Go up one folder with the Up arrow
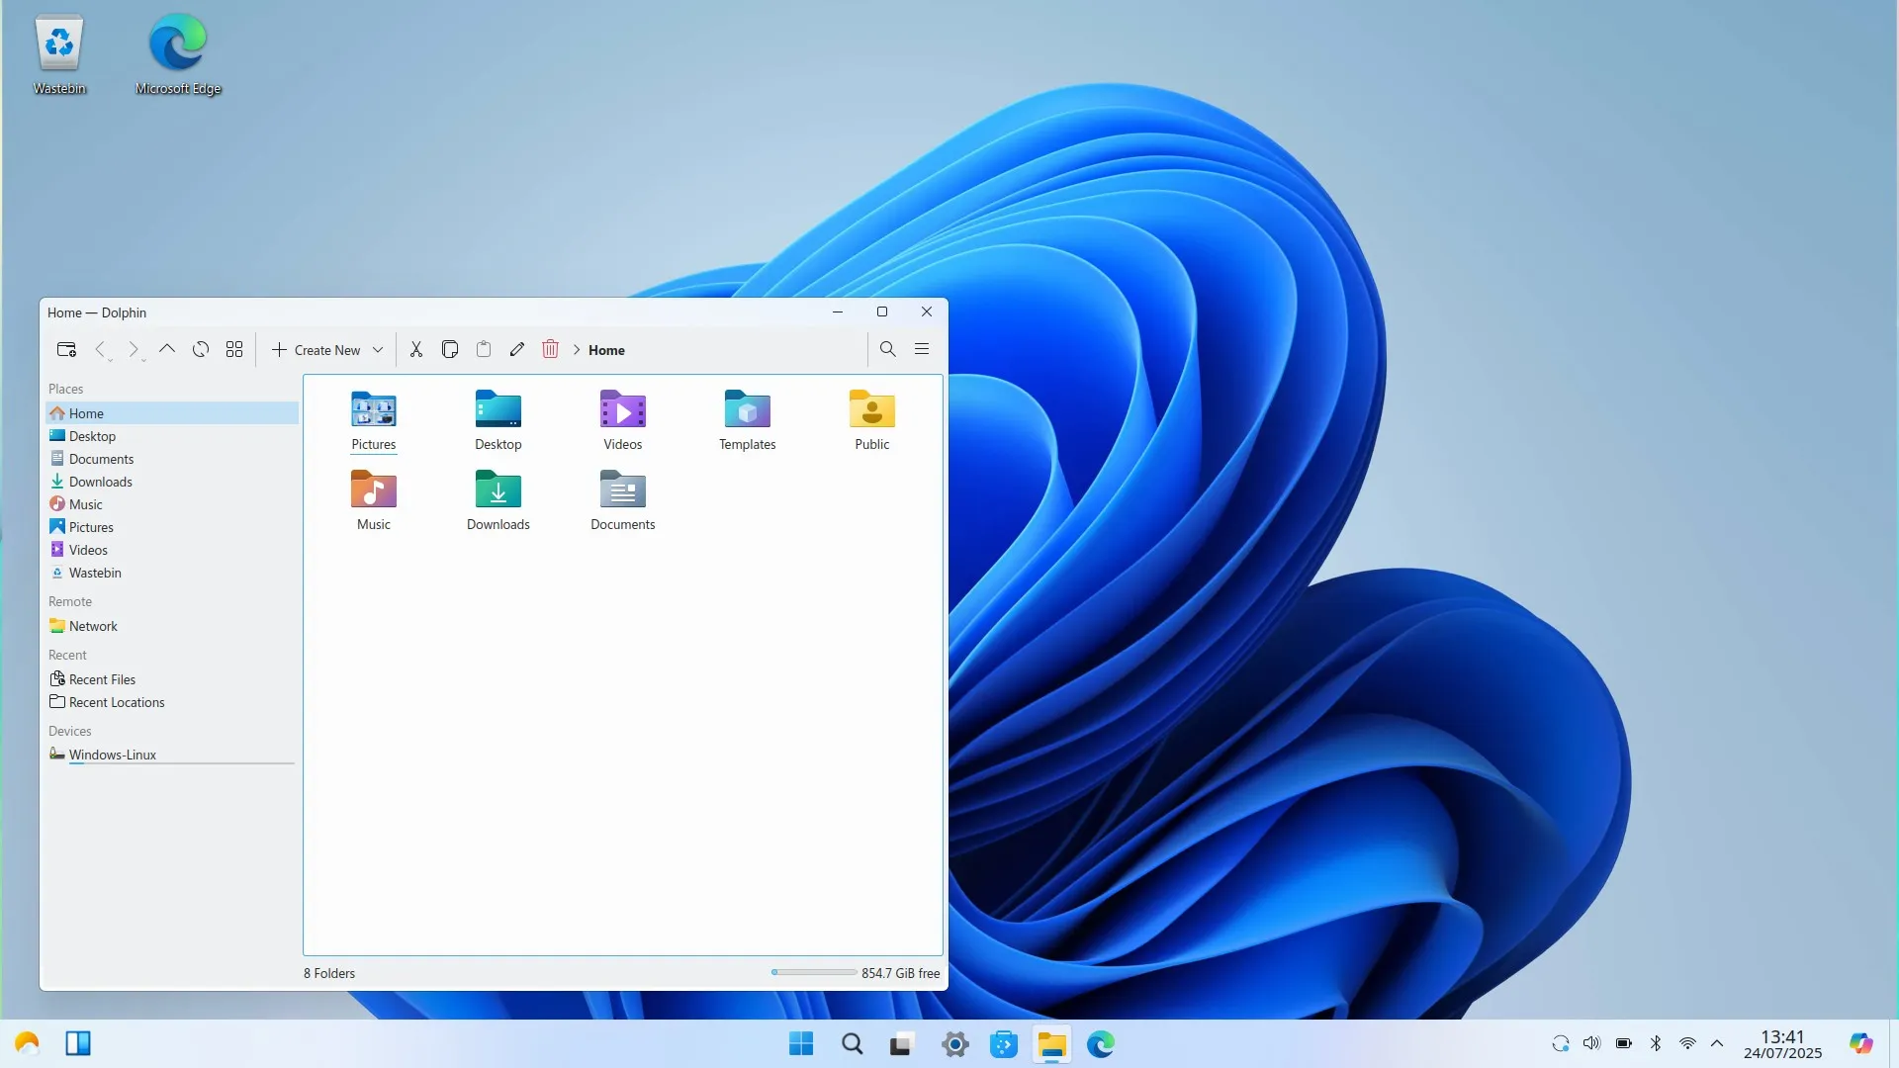Viewport: 1899px width, 1068px height. tap(167, 350)
